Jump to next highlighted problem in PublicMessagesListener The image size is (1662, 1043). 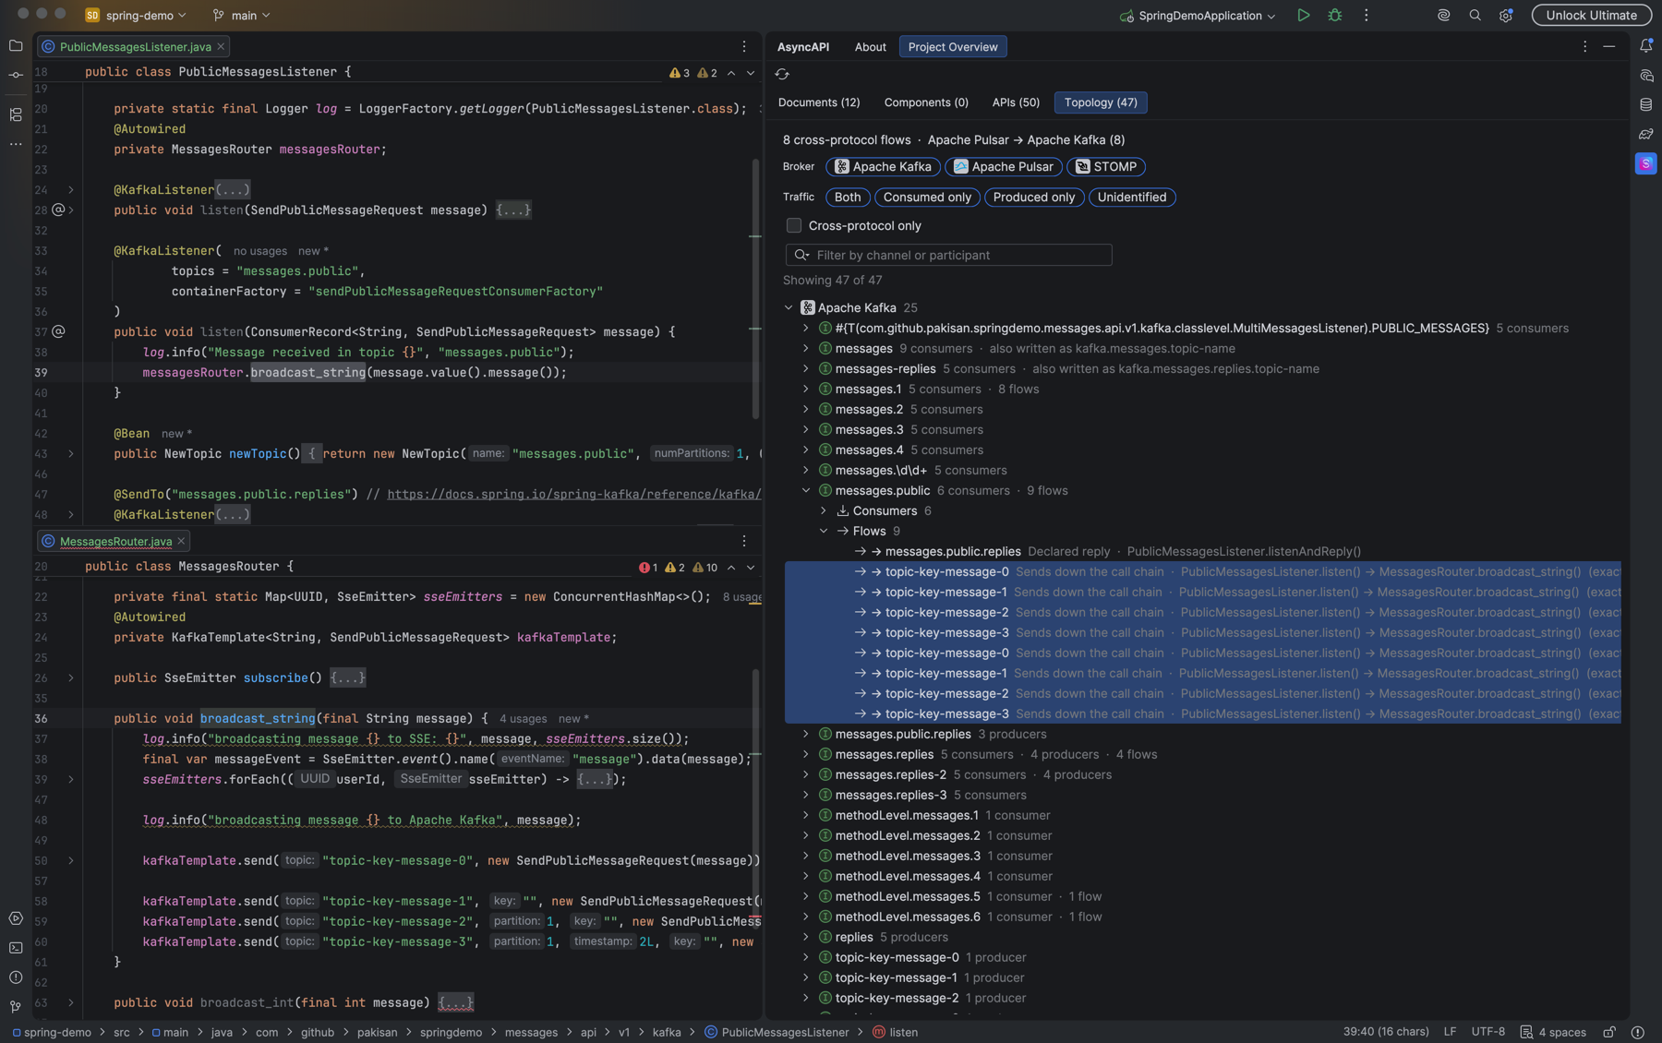(x=751, y=73)
